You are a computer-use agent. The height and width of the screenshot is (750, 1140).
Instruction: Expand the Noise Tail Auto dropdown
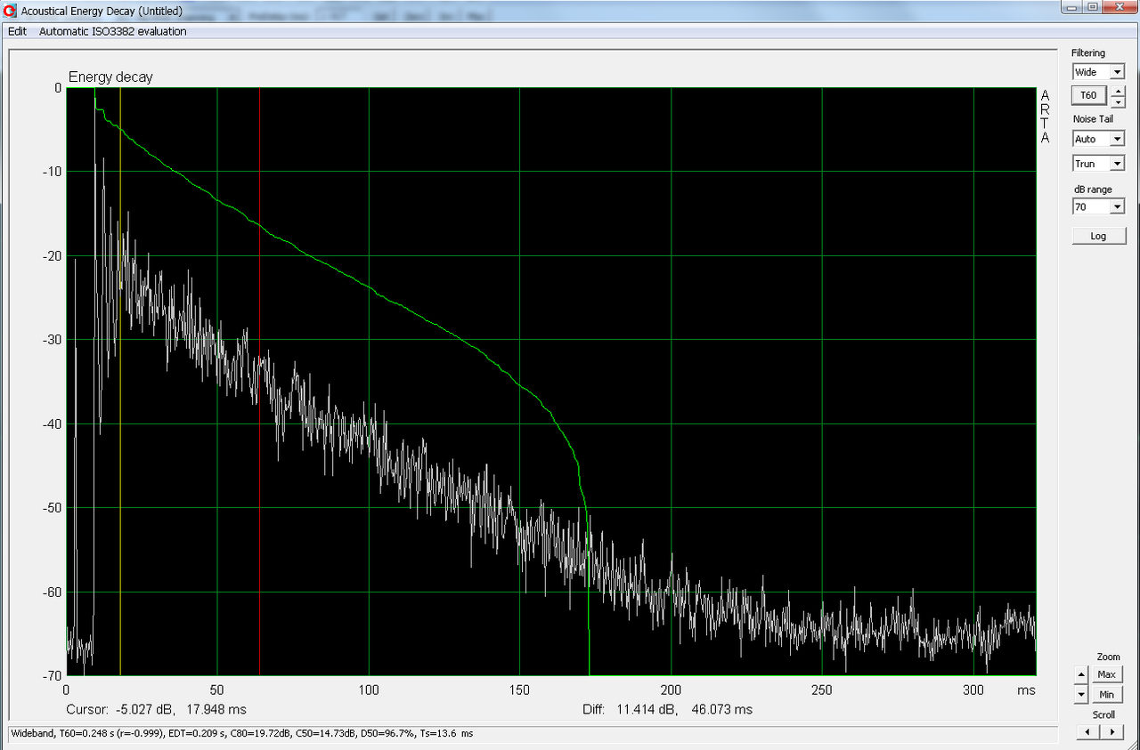1117,139
